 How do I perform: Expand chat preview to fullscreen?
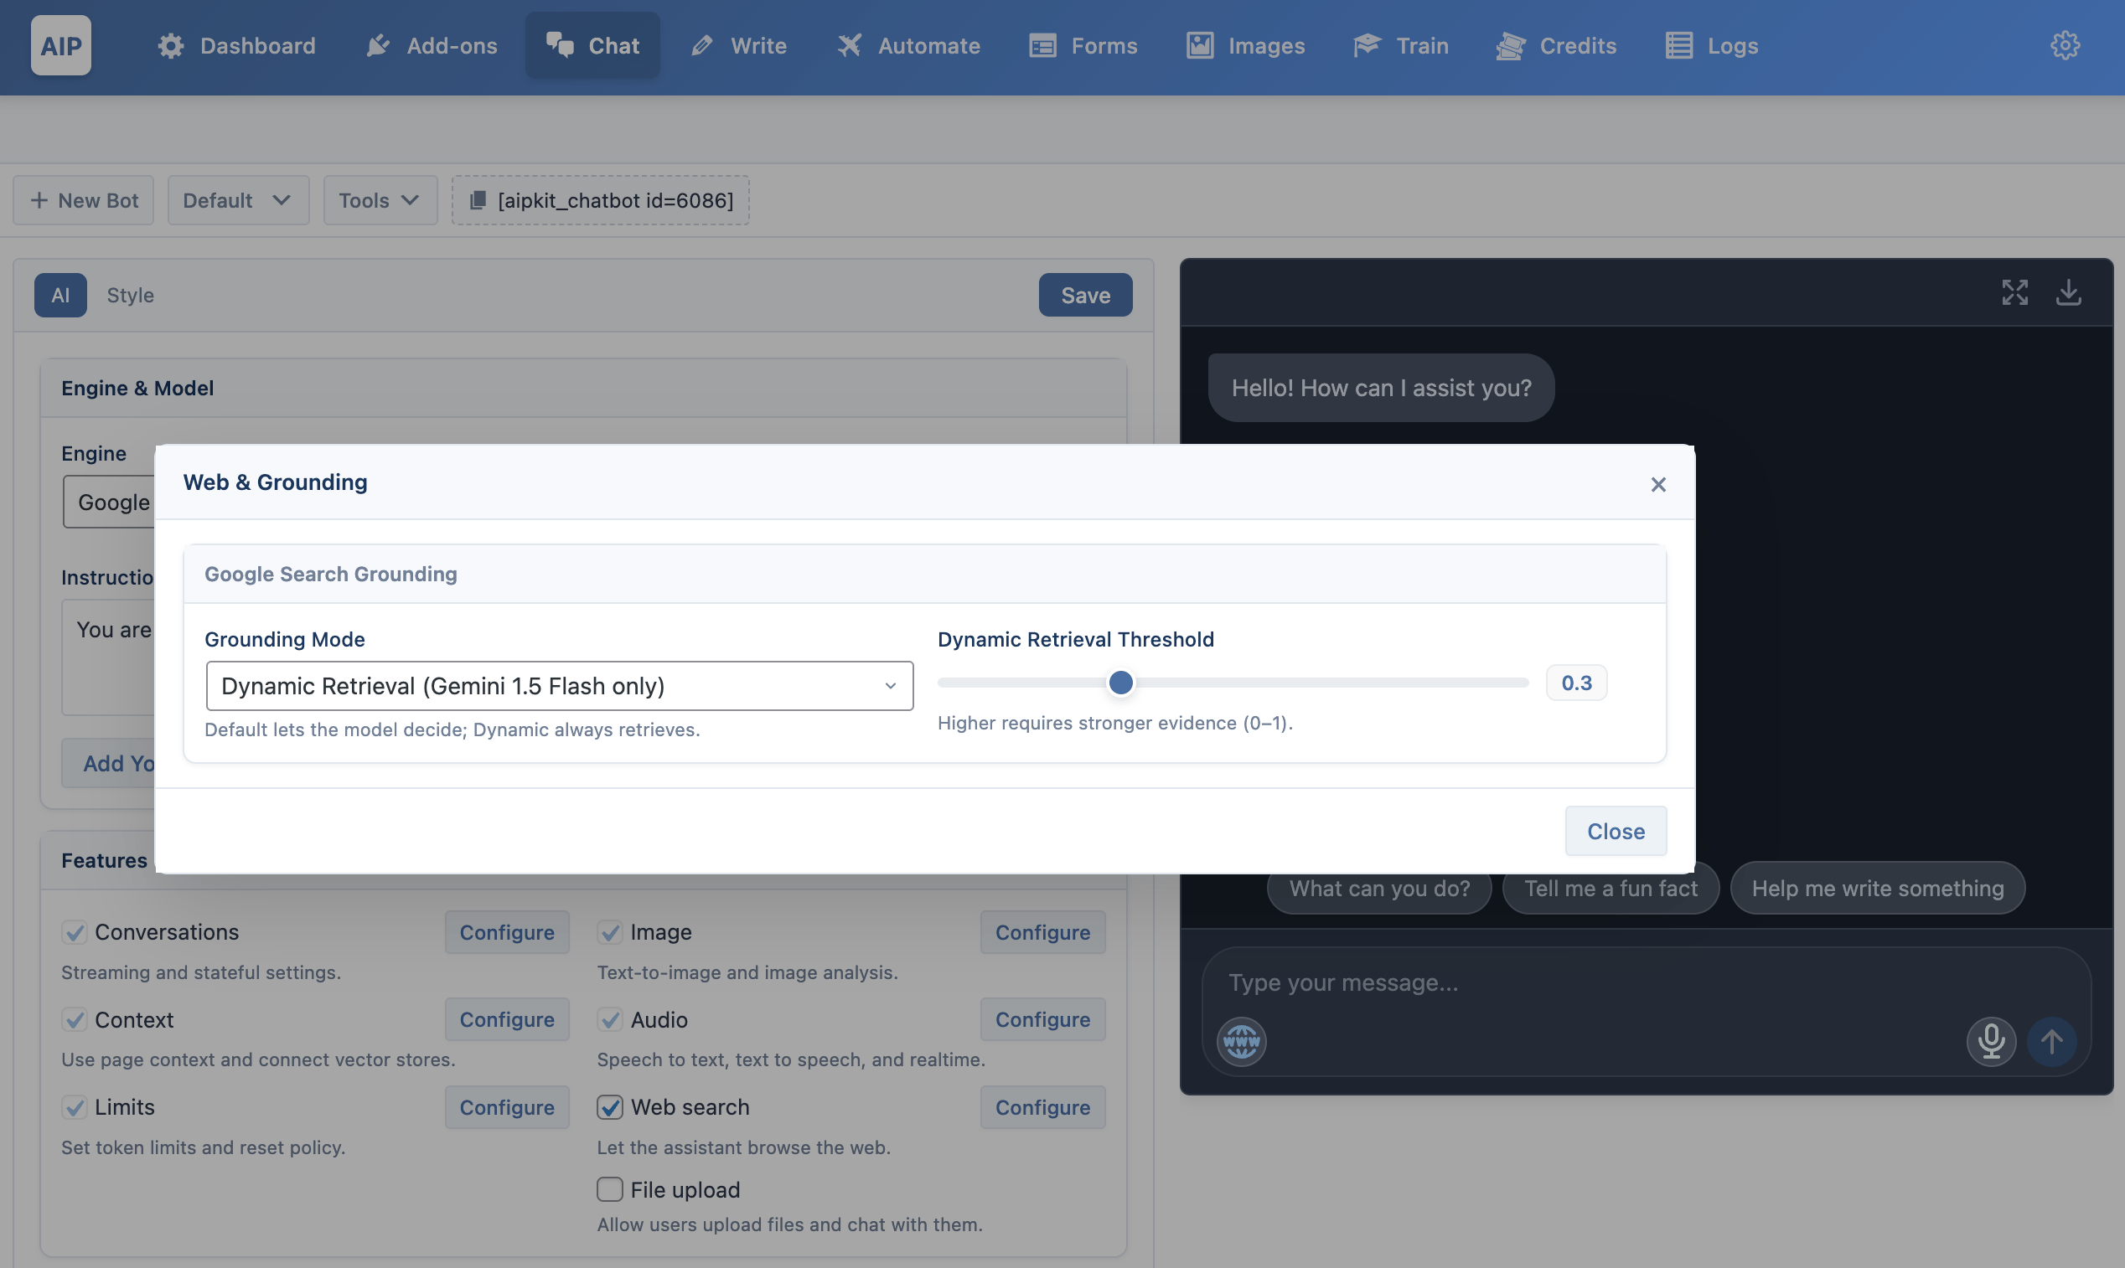2014,292
